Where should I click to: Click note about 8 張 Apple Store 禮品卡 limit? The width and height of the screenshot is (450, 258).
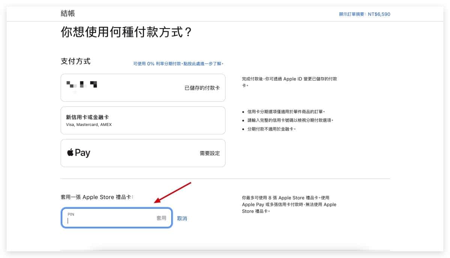(x=289, y=204)
